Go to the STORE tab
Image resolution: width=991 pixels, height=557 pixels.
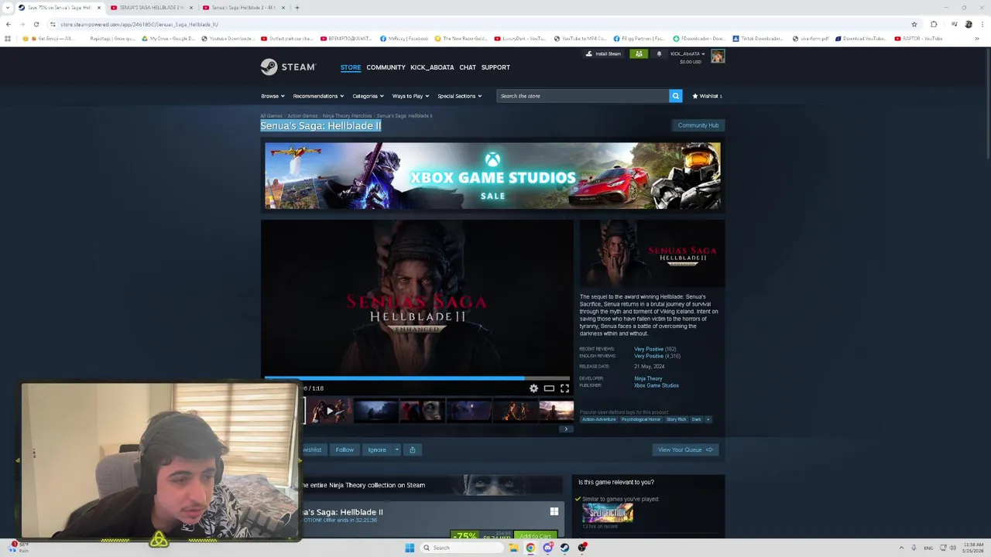351,67
